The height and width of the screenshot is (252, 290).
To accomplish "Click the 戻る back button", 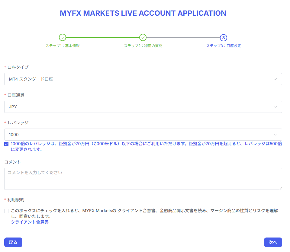I will [13, 242].
